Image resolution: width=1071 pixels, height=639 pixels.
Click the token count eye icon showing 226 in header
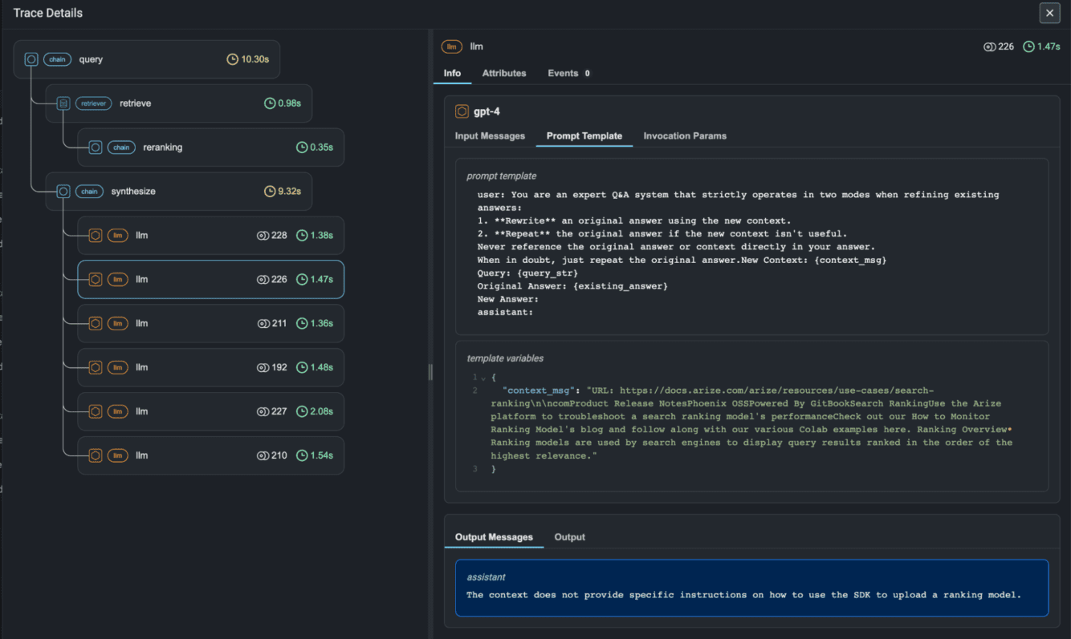click(x=988, y=47)
